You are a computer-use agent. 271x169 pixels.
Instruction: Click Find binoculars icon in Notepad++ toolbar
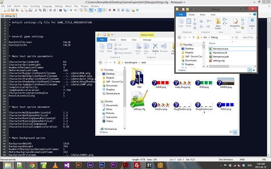(61, 10)
